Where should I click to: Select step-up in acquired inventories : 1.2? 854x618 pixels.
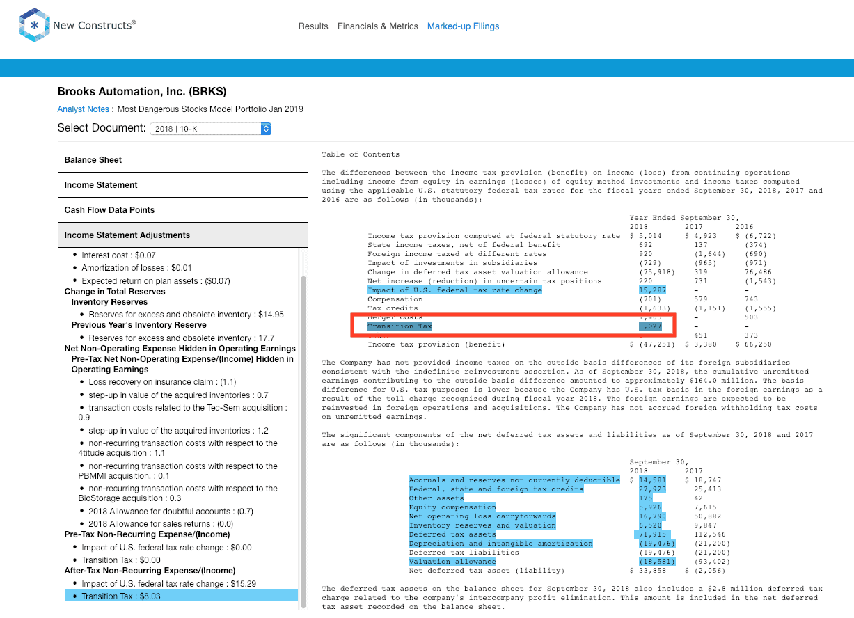[x=178, y=431]
